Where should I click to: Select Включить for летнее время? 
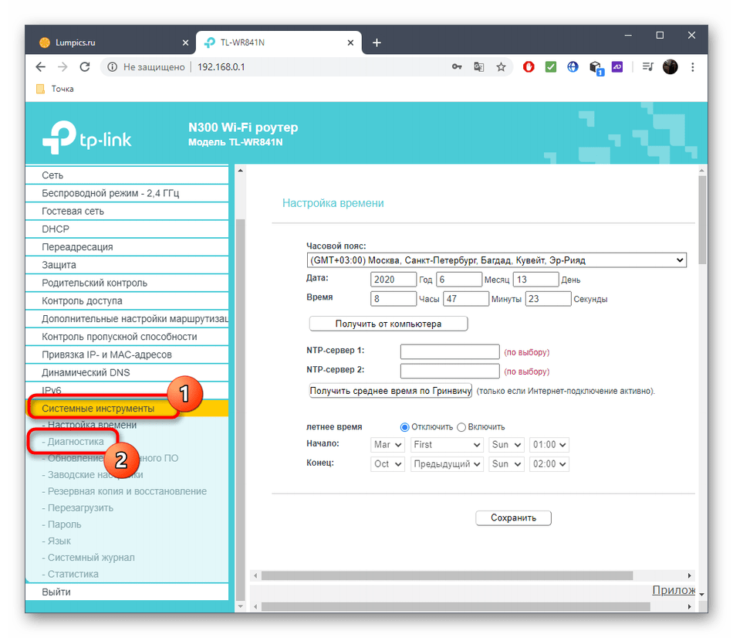tap(461, 427)
